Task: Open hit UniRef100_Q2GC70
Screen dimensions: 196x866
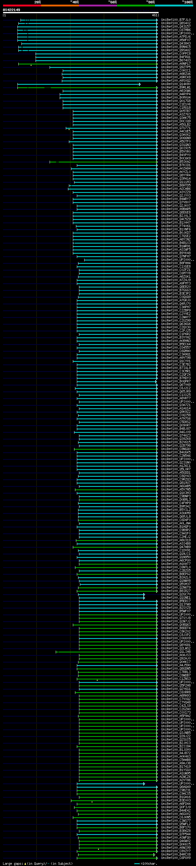Action: (175, 594)
